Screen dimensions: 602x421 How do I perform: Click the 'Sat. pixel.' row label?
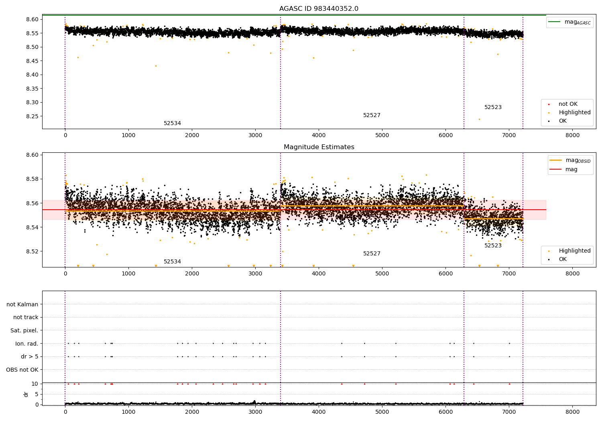pos(24,331)
